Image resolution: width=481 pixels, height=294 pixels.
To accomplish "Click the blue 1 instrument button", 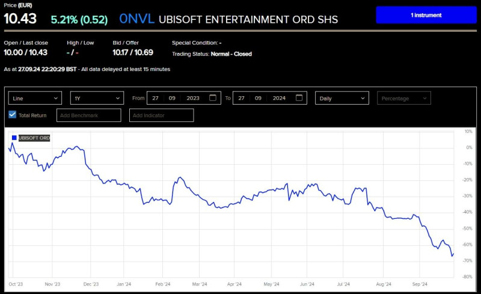I will click(x=426, y=15).
